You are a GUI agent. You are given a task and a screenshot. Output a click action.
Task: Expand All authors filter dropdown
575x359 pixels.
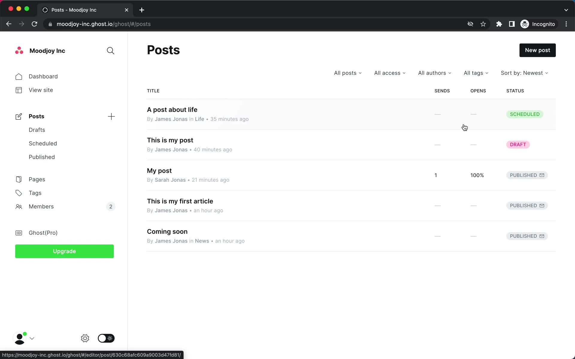tap(435, 73)
